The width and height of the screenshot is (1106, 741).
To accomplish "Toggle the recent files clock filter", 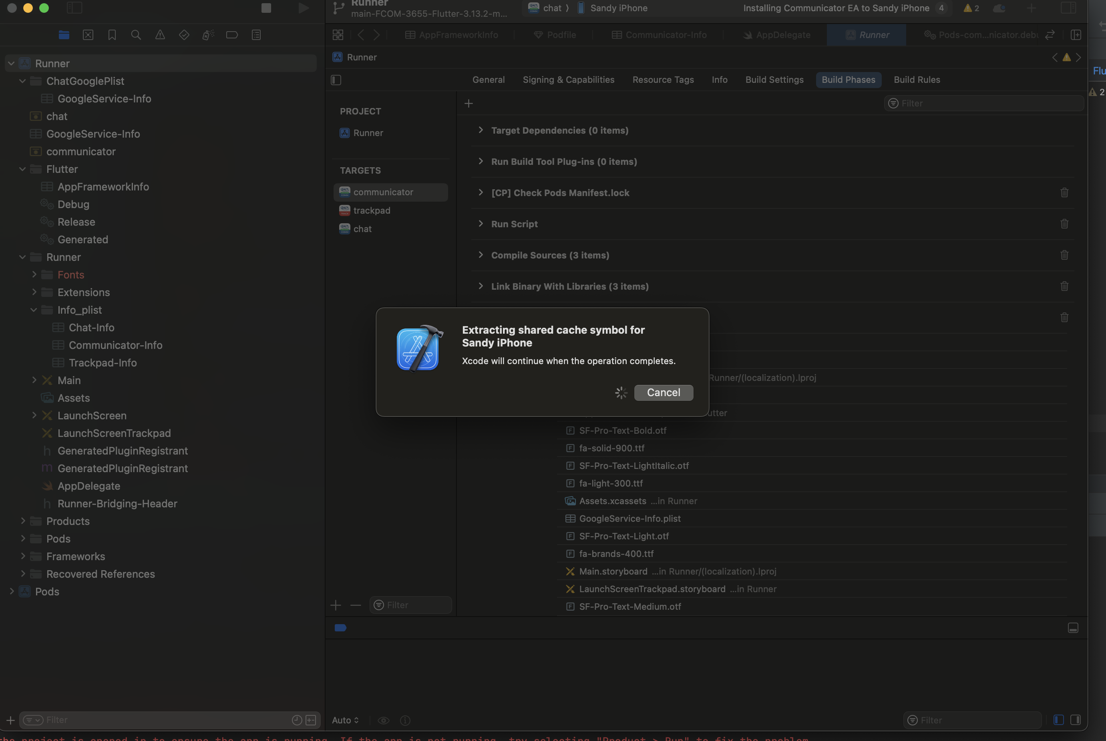I will coord(297,720).
